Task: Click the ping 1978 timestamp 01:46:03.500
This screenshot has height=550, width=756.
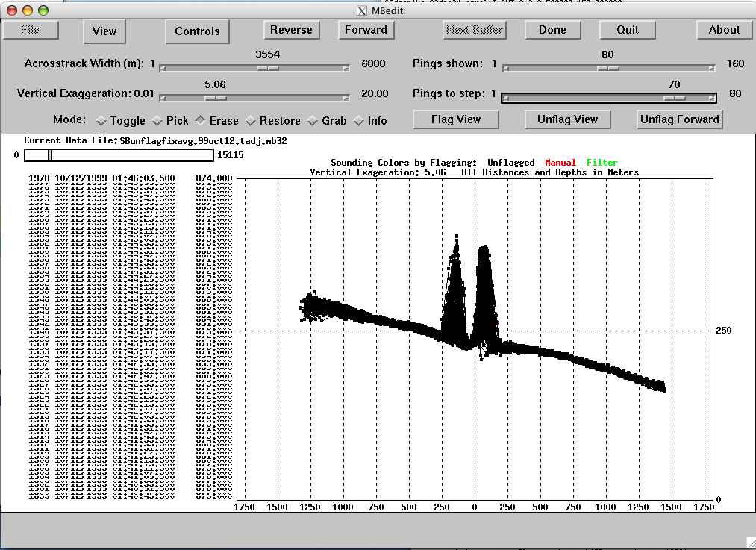Action: (144, 178)
